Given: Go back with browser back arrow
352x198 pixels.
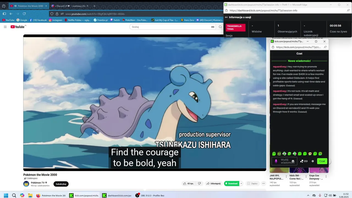Looking at the screenshot, I should (x=11, y=14).
